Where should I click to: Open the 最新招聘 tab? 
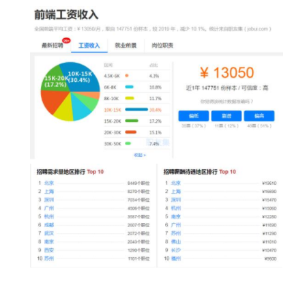[53, 46]
